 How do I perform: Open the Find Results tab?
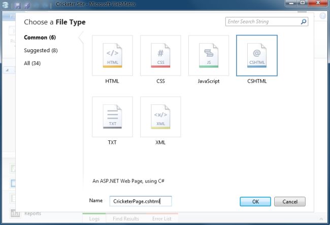point(126,219)
